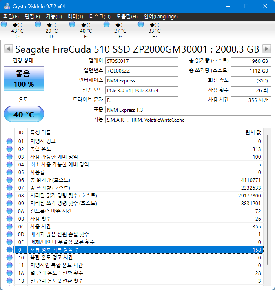275x290 pixels.
Task: Open the 기능(U) menu
Action: point(54,17)
